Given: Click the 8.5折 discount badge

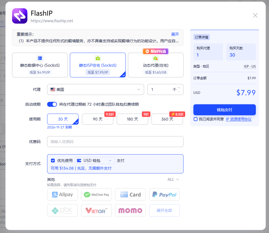Looking at the screenshot, I should tap(177, 114).
